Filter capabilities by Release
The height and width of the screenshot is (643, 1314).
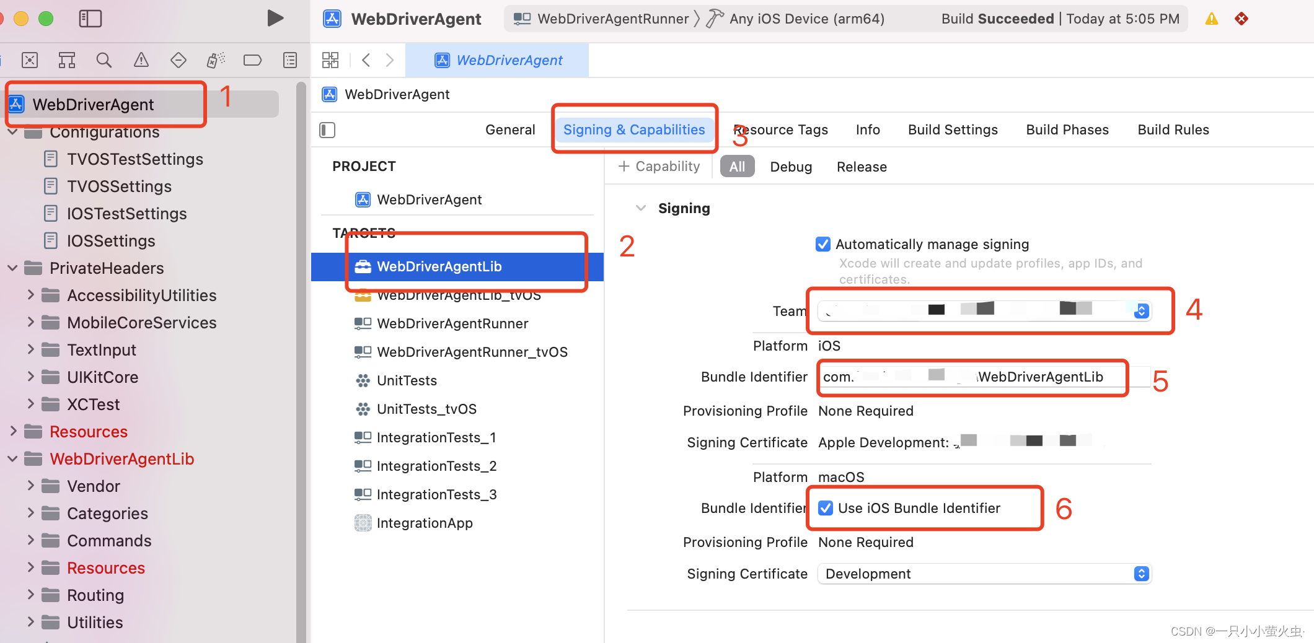coord(862,167)
